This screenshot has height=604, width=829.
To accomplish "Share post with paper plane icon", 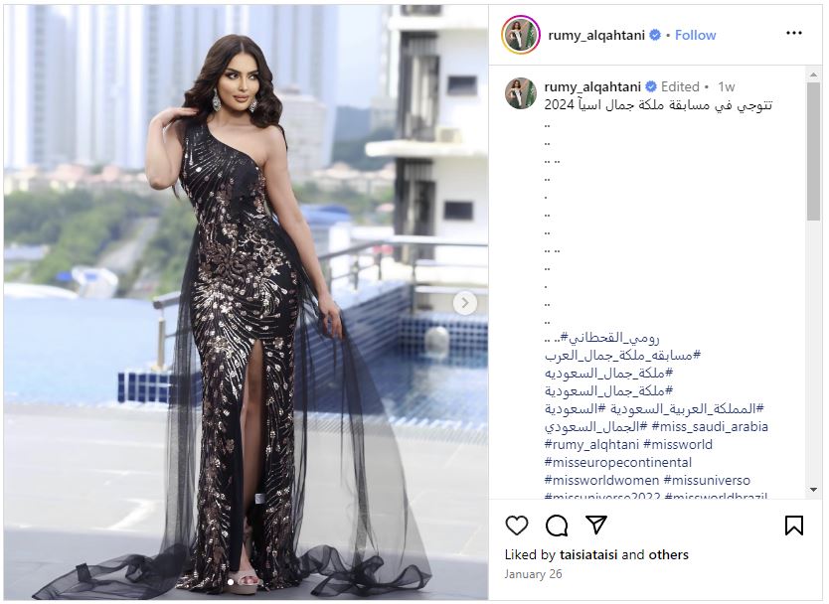I will tap(595, 525).
